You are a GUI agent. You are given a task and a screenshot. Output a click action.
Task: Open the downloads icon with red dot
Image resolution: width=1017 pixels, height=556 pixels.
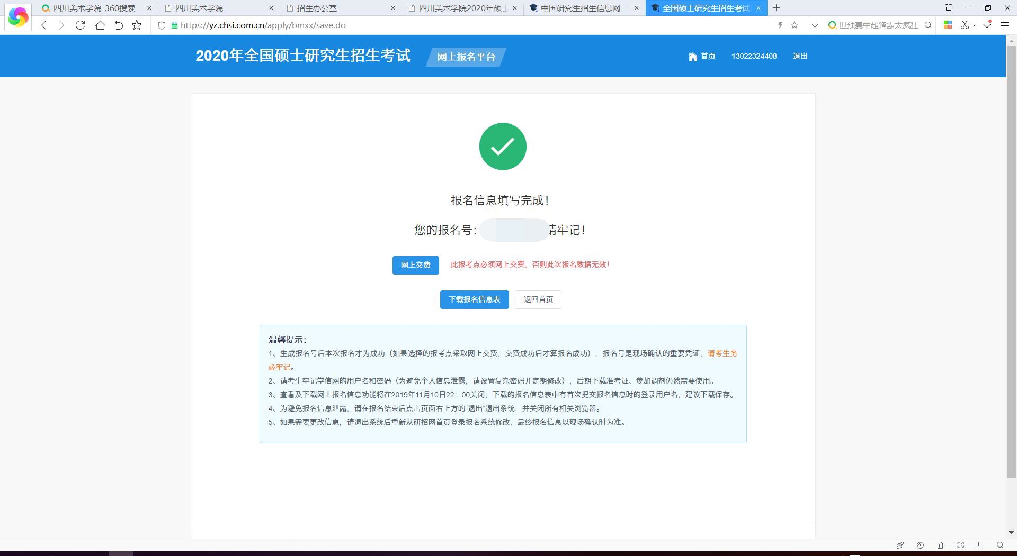coord(987,25)
